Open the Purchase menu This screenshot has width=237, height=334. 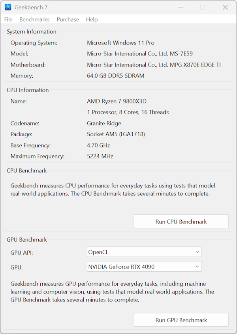pos(68,19)
